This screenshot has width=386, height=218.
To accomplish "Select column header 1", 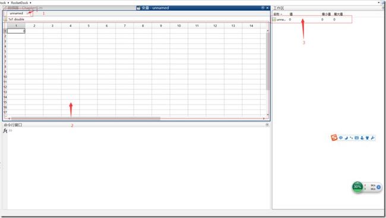I will (x=16, y=26).
